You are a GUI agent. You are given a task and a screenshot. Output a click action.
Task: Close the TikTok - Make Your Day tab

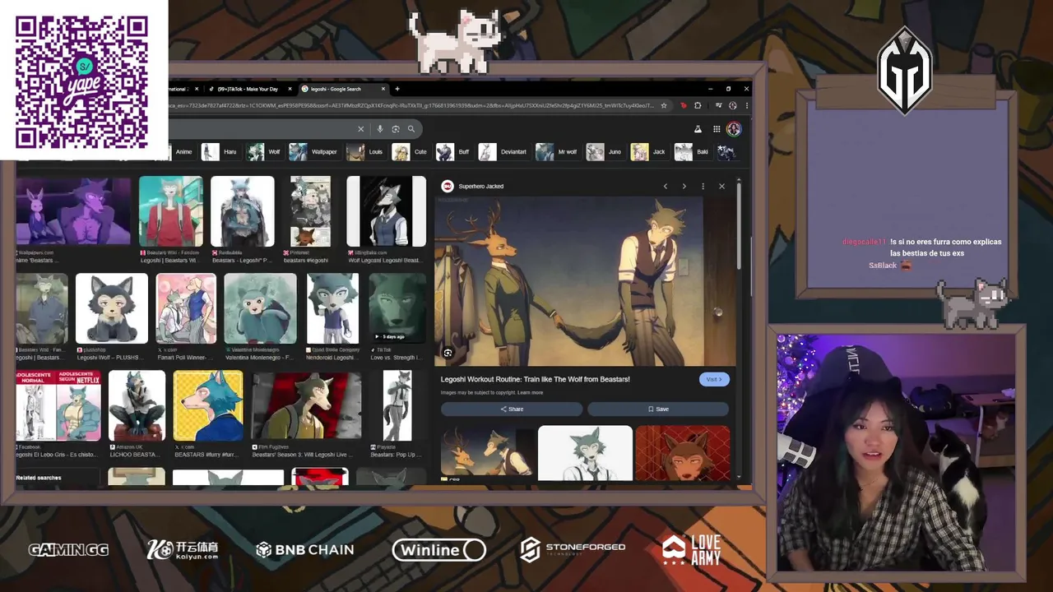click(x=290, y=89)
